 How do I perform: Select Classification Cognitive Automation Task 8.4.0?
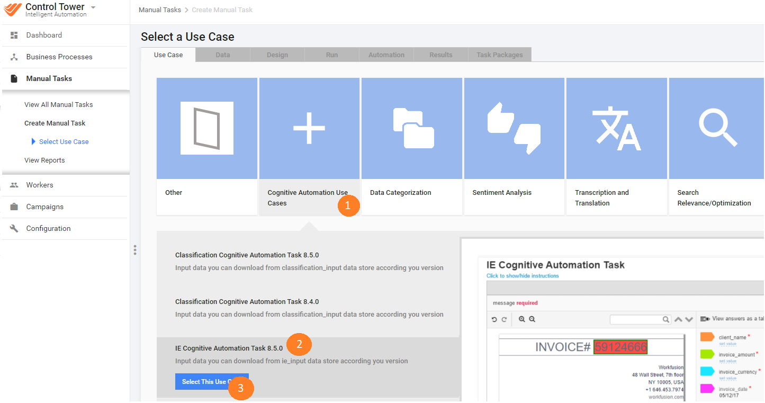tap(247, 301)
